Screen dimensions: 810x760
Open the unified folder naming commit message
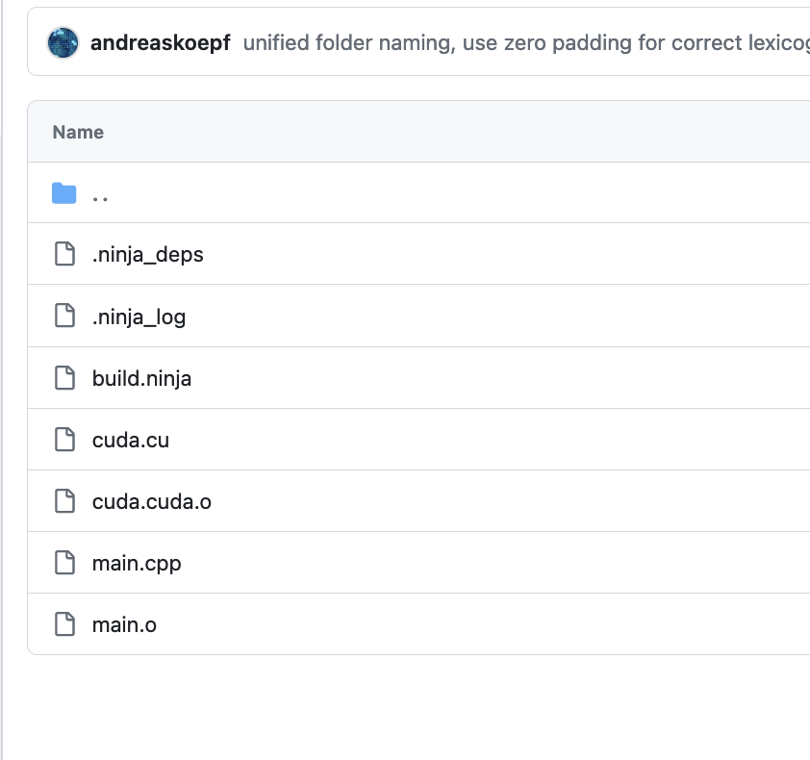526,43
